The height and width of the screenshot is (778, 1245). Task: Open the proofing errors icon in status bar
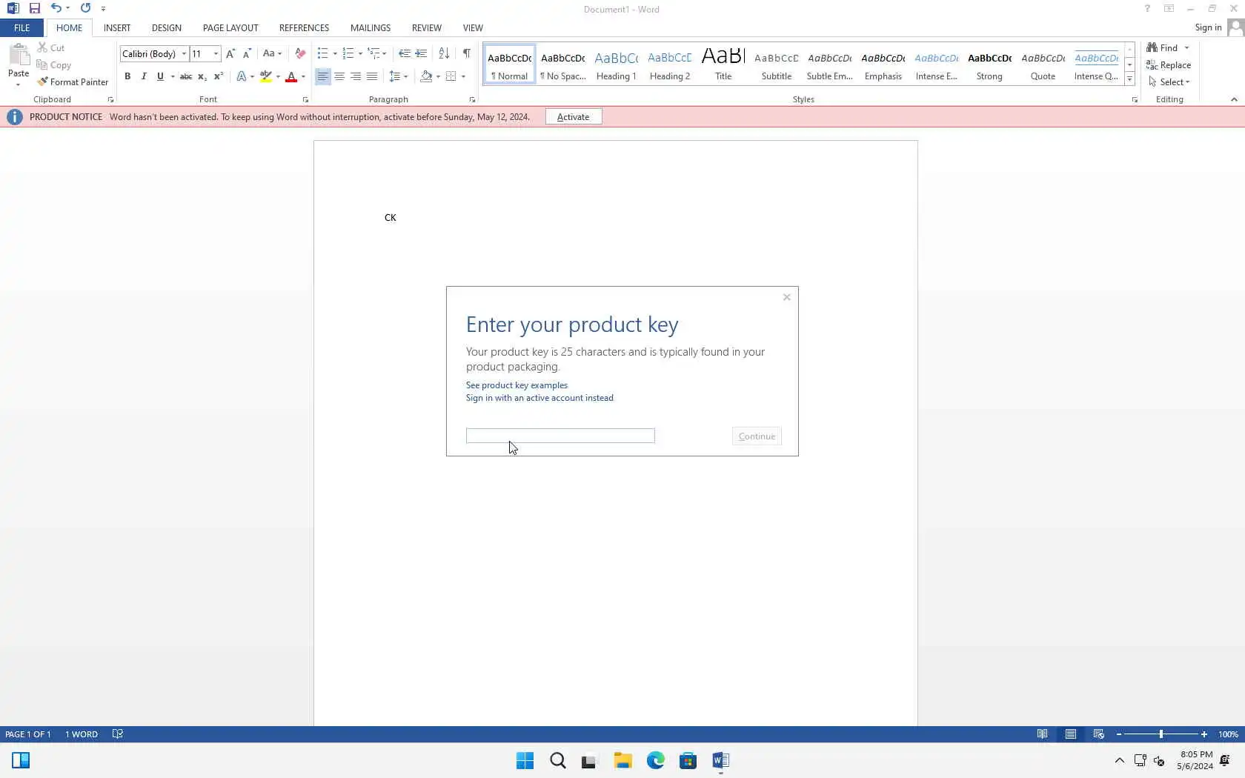[118, 734]
